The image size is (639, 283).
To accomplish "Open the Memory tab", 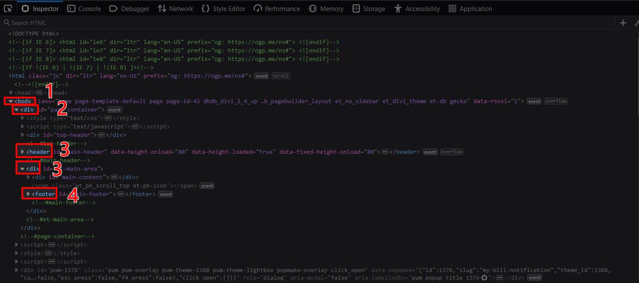I will 326,8.
